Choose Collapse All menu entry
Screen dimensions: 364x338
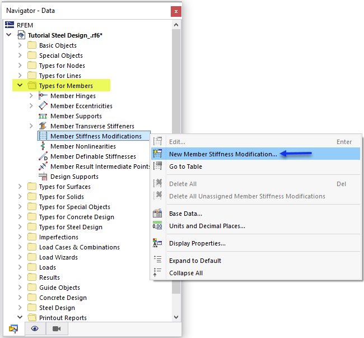(x=255, y=273)
